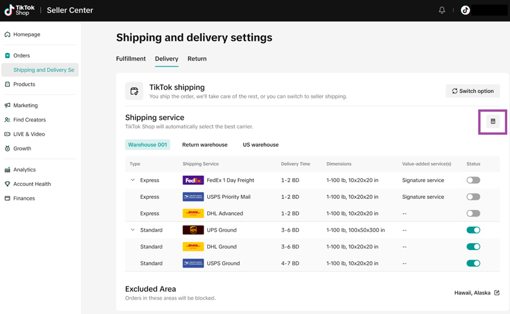Disable DHL Ground toggle
510x314 pixels.
tap(473, 246)
